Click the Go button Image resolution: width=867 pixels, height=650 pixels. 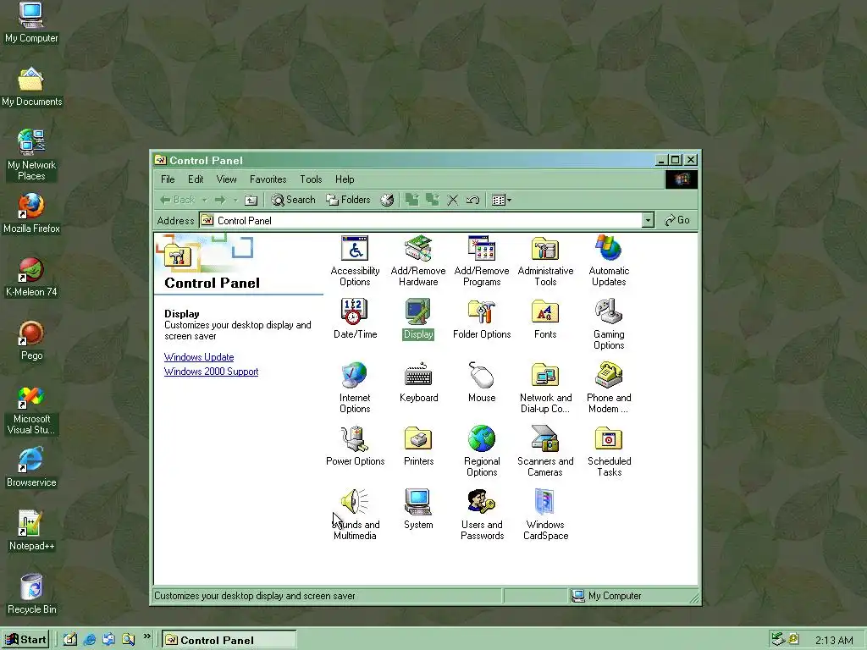coord(676,220)
